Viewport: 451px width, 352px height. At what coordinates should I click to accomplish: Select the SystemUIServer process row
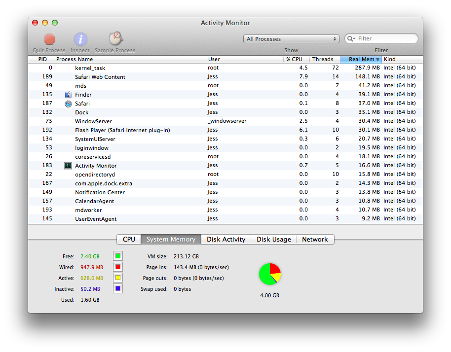click(225, 139)
